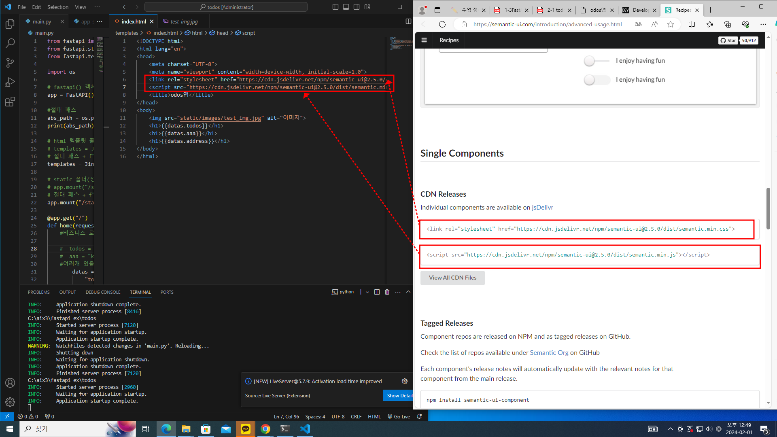Click the browser page vertical scrollbar thumb

tap(768, 208)
